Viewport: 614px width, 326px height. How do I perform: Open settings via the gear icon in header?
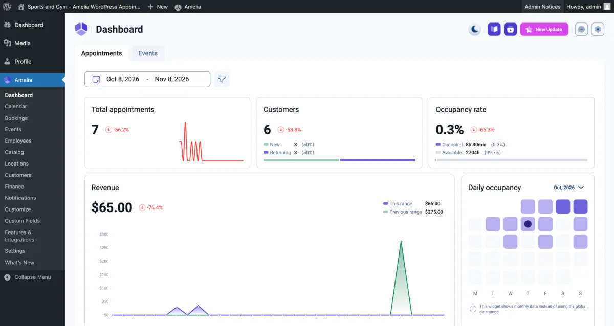coord(598,29)
